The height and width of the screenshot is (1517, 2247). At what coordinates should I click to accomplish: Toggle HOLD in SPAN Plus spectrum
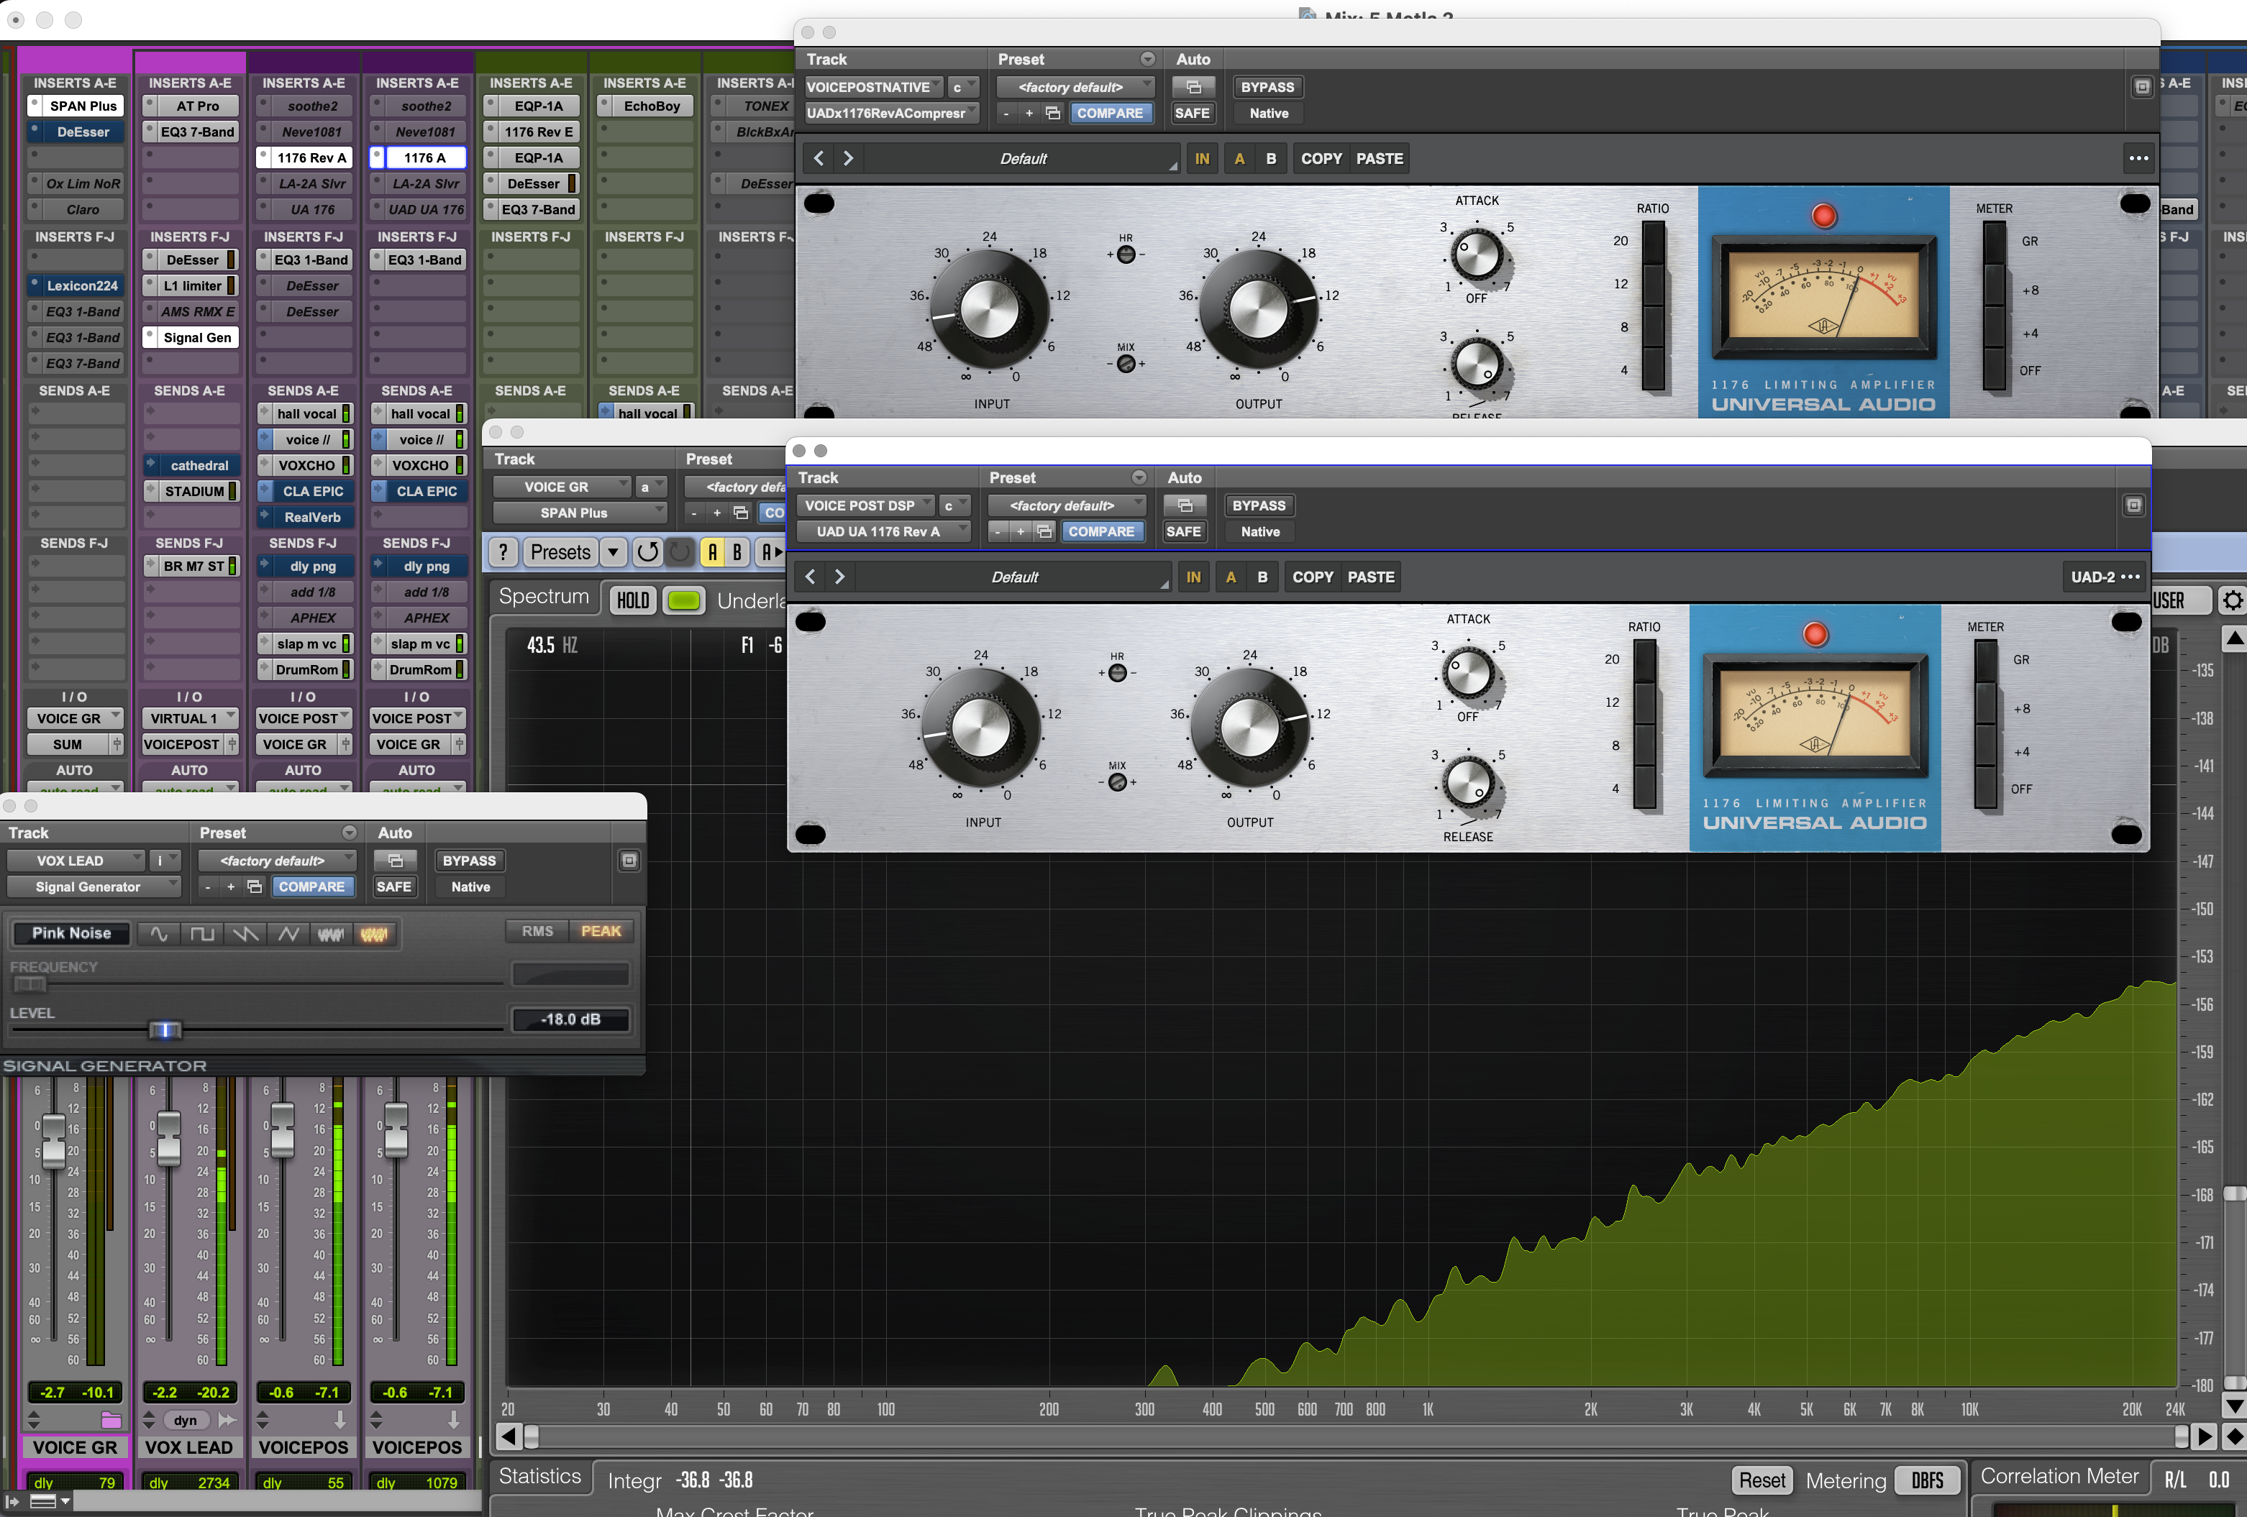click(632, 600)
